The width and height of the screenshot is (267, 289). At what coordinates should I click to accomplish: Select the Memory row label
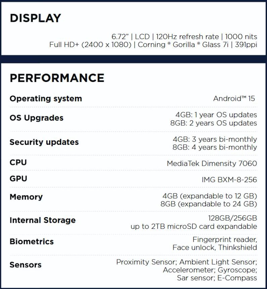[26, 197]
